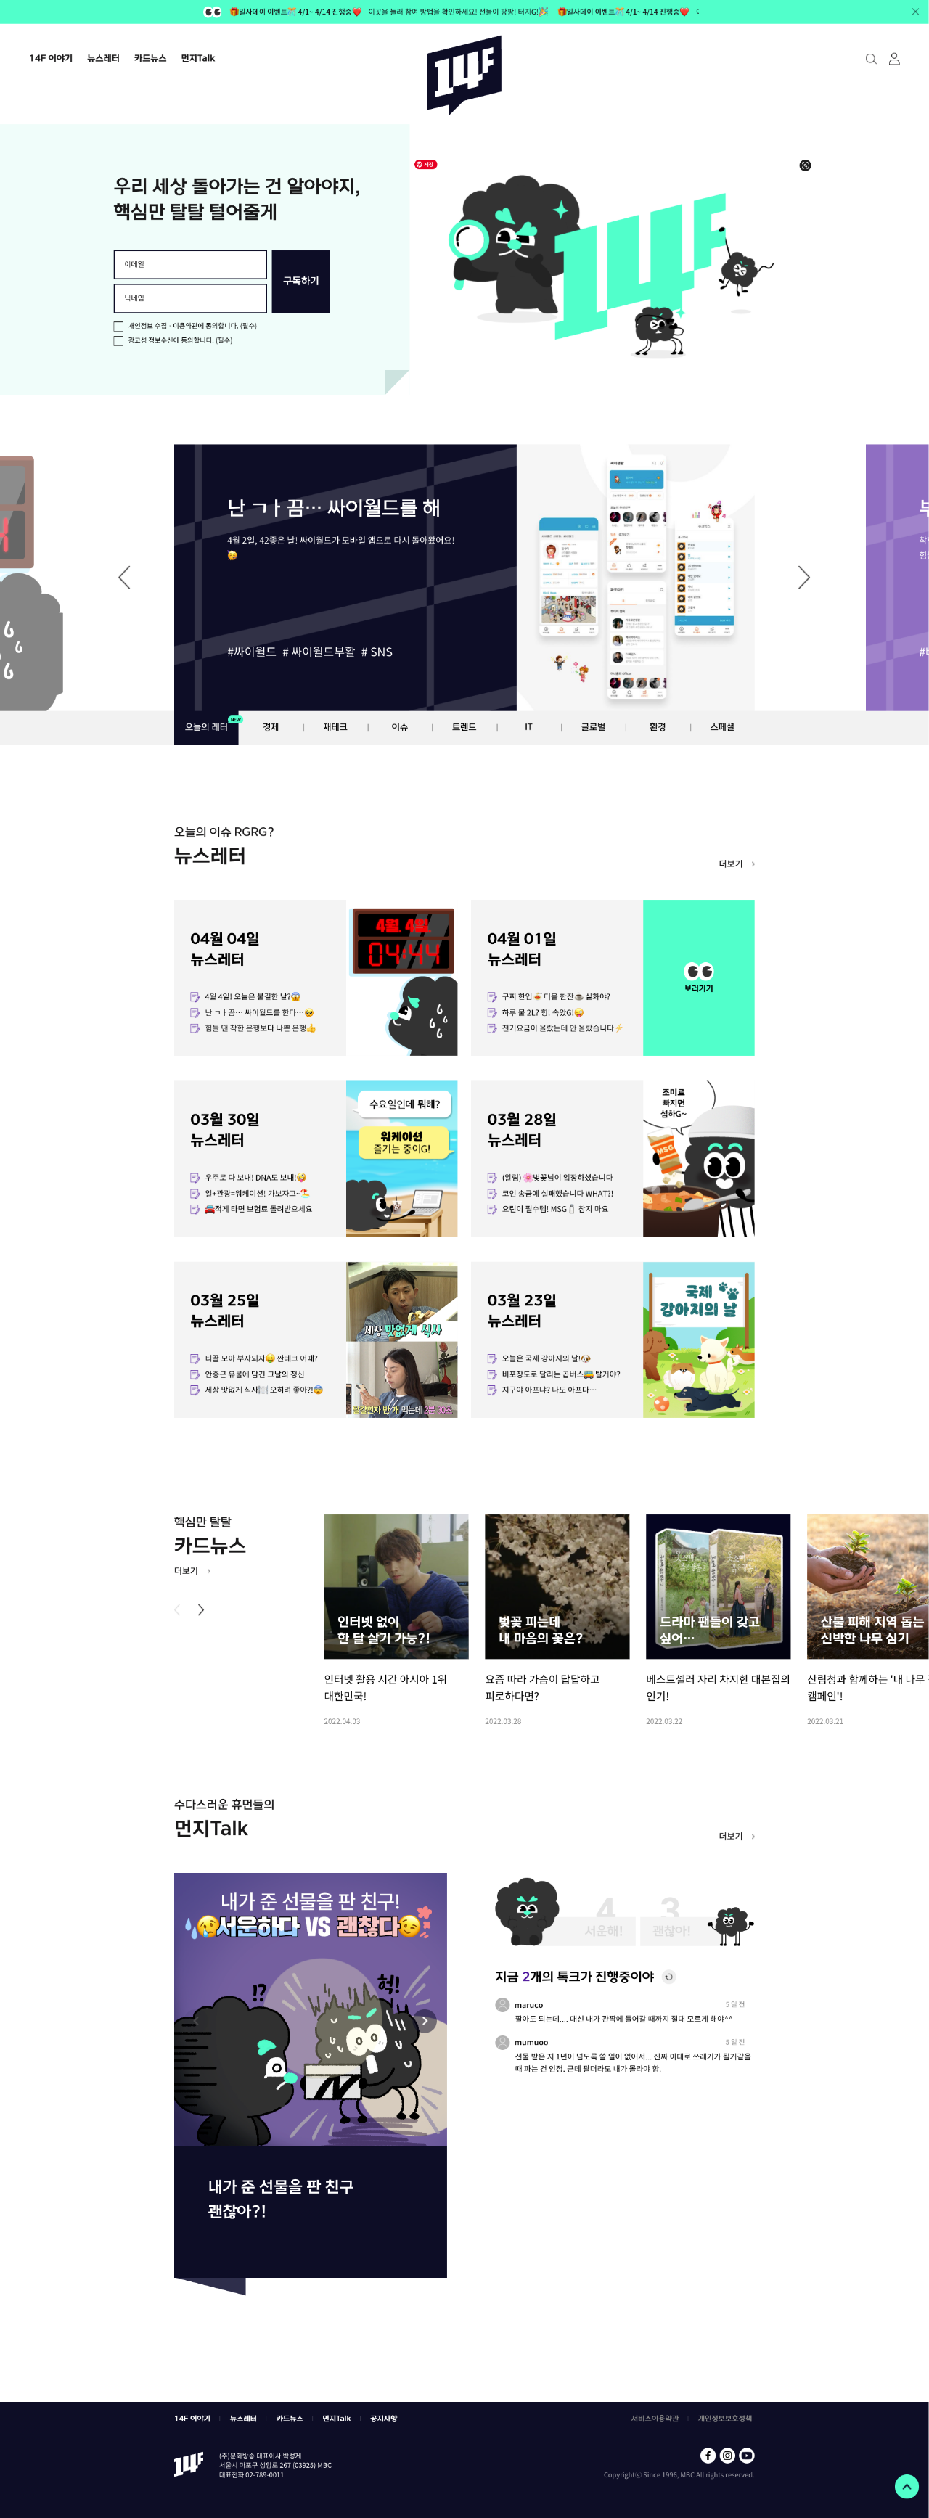Advance card news carousel with right chevron
This screenshot has height=2518, width=929.
tap(202, 1610)
